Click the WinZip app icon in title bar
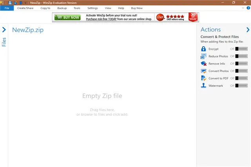 pos(2,3)
